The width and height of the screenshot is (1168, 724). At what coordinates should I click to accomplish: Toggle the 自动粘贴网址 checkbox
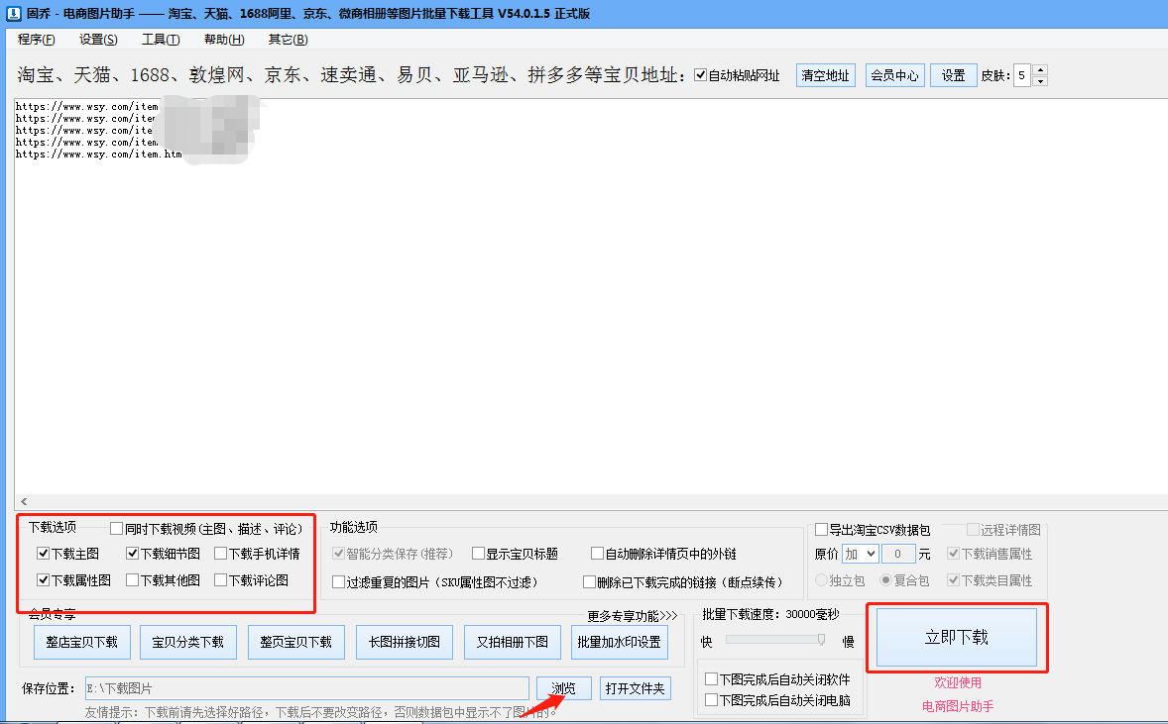pos(700,74)
